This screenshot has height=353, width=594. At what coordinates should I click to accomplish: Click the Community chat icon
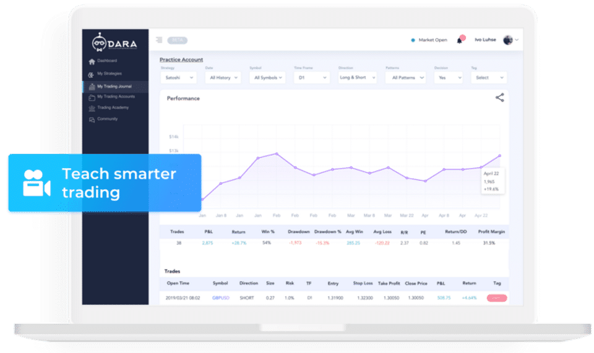[x=92, y=119]
